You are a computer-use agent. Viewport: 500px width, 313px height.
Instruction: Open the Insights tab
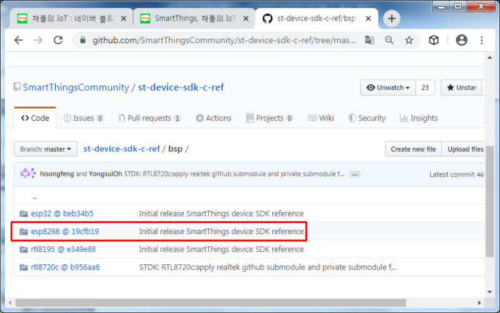tap(419, 118)
